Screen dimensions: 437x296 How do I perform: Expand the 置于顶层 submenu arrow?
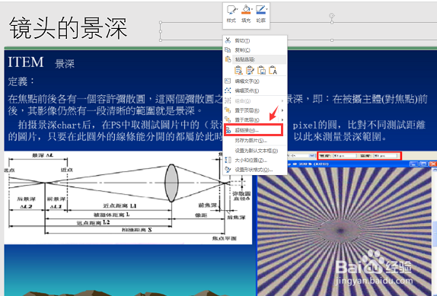tap(282, 110)
